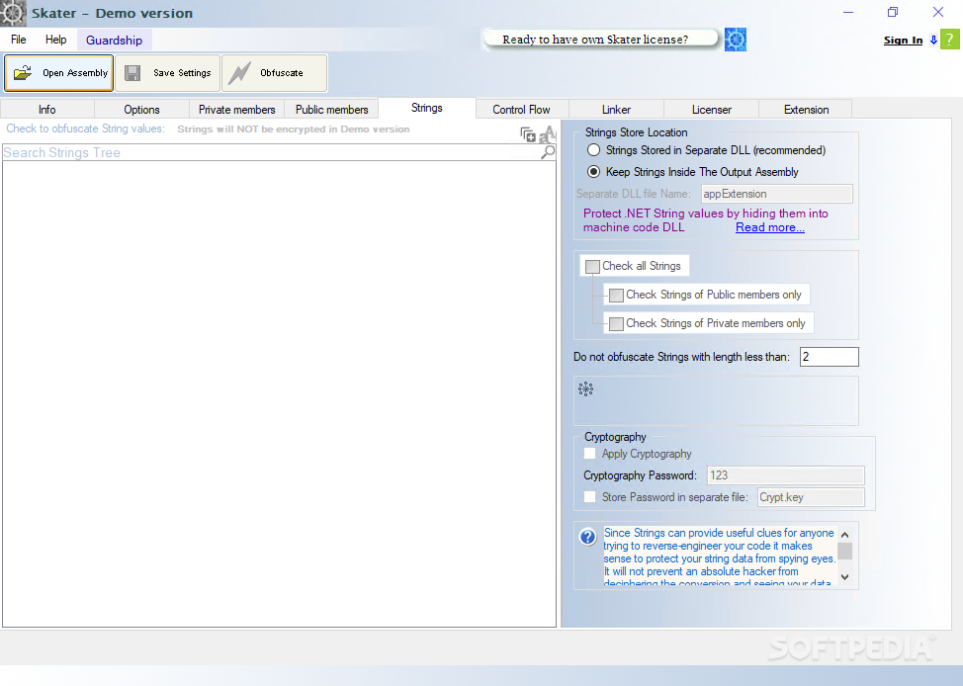Switch to the Info tab

point(47,110)
